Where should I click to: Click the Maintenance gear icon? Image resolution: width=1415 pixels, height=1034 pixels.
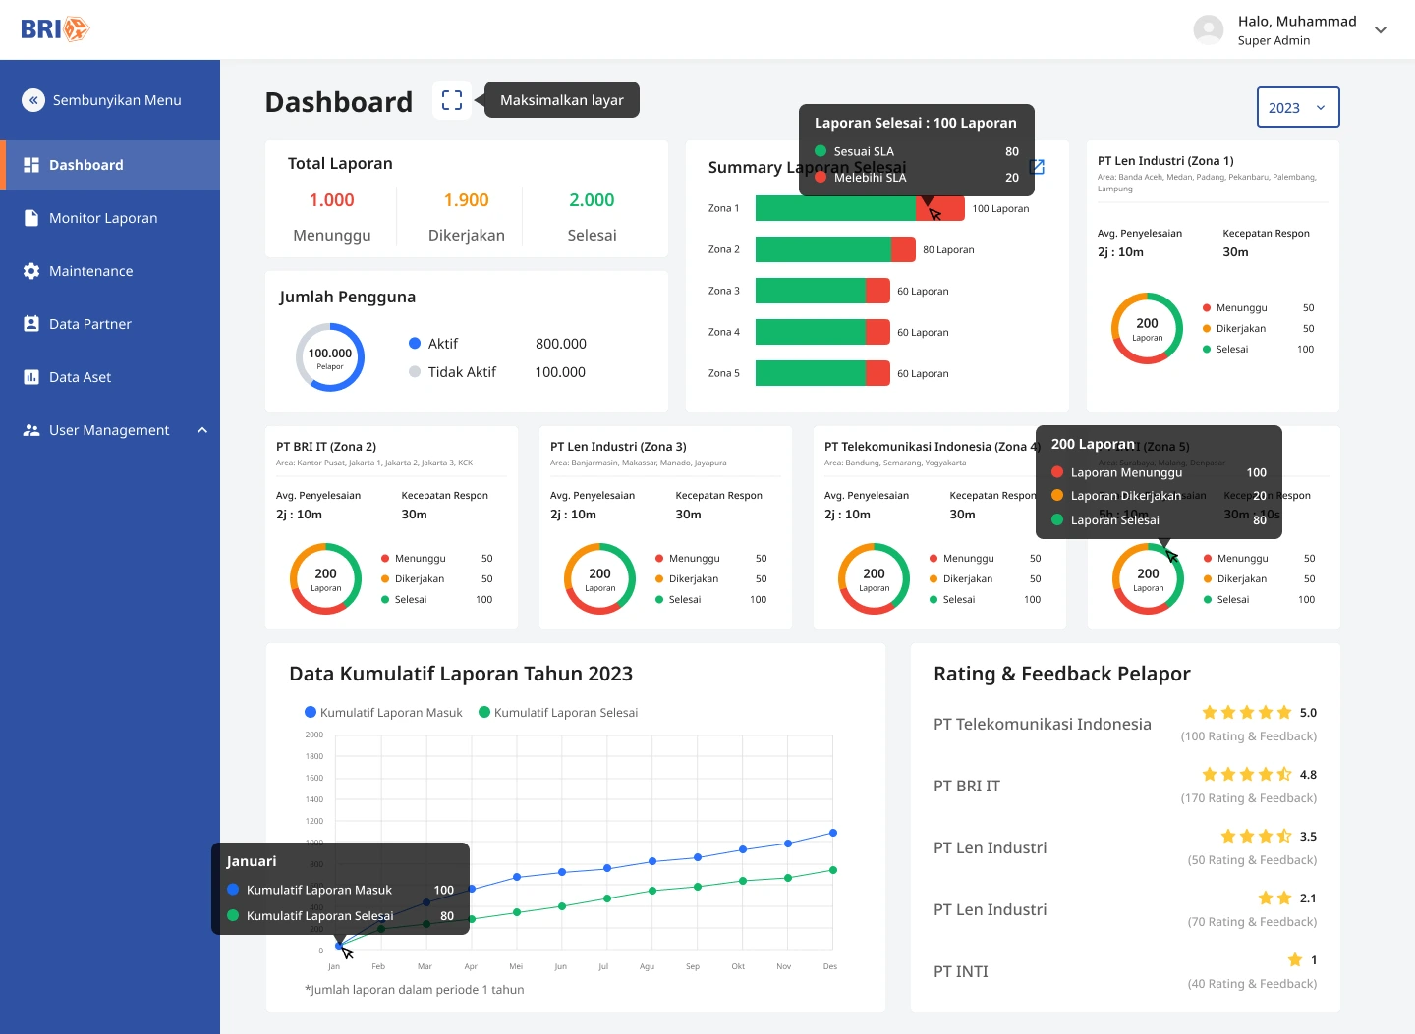coord(31,271)
